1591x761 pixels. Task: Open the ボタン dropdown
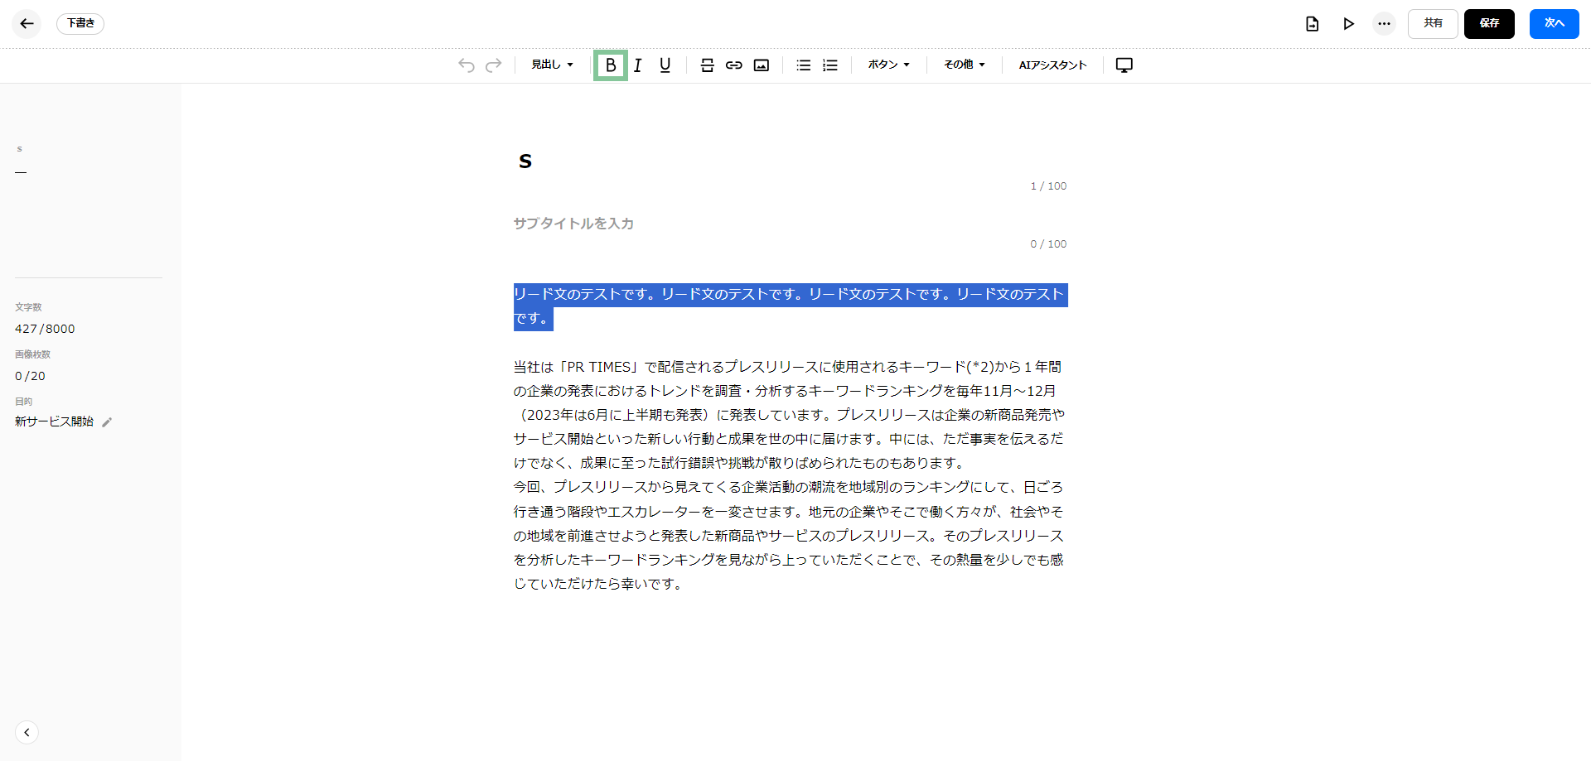coord(888,65)
